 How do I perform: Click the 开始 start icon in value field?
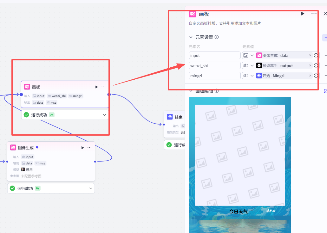click(x=259, y=76)
